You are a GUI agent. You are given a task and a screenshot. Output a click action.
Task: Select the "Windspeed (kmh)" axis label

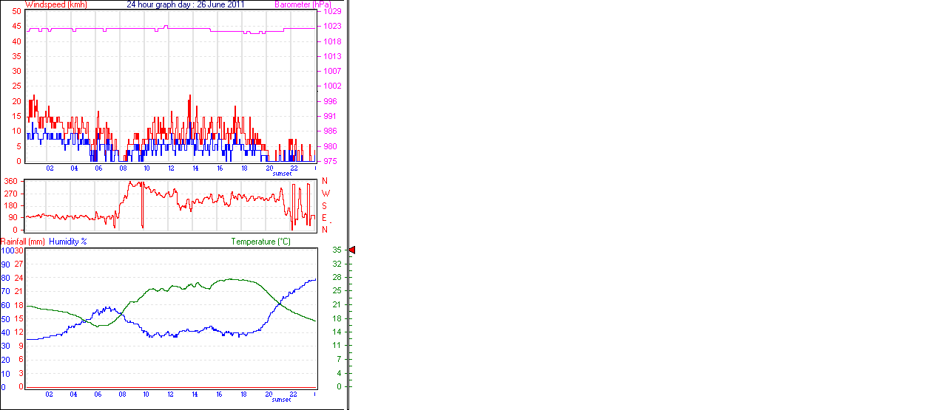[x=55, y=4]
